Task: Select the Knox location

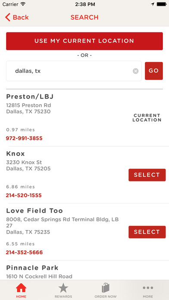Action: click(147, 175)
